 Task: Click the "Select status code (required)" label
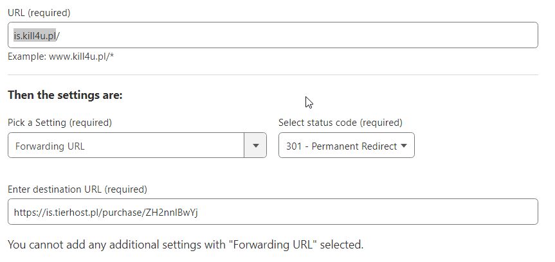pyautogui.click(x=340, y=122)
